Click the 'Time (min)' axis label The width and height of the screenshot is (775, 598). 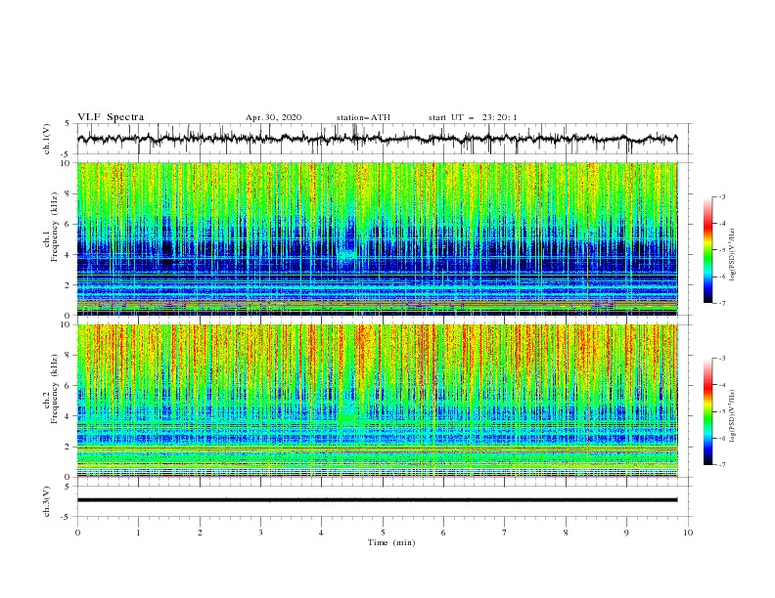click(391, 542)
